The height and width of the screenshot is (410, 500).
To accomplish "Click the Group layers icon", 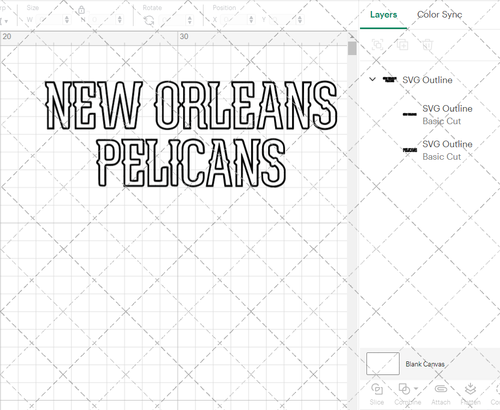I will coord(377,45).
